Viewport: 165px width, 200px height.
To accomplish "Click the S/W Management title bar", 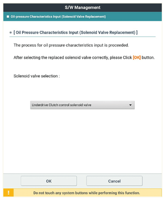I will point(82,7).
